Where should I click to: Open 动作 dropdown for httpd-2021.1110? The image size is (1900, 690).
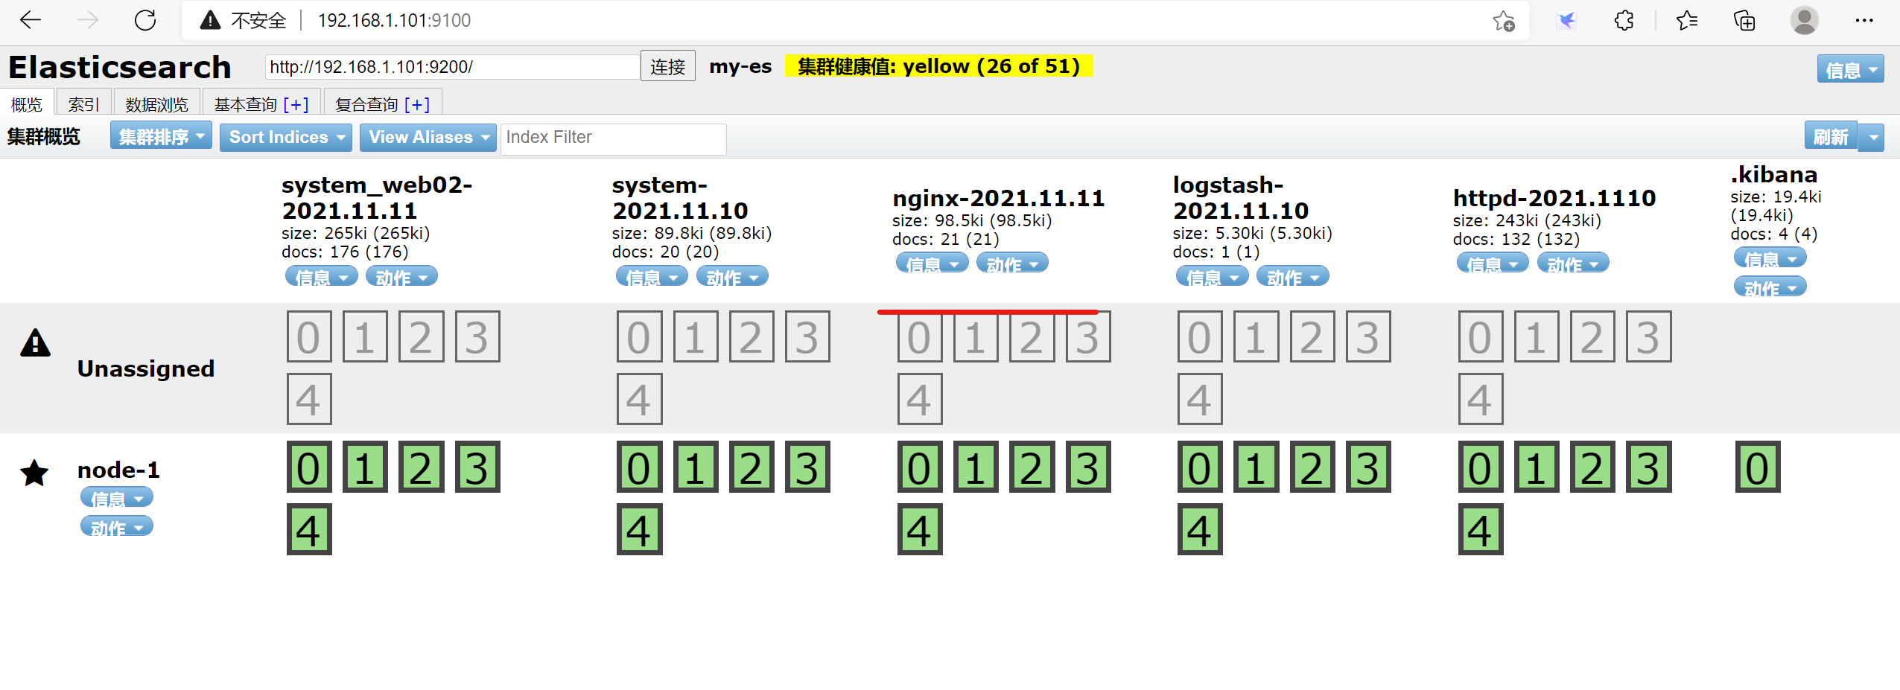pos(1573,263)
